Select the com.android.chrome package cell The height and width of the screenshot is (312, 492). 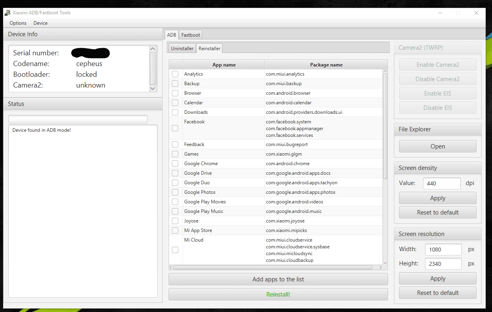pyautogui.click(x=324, y=164)
